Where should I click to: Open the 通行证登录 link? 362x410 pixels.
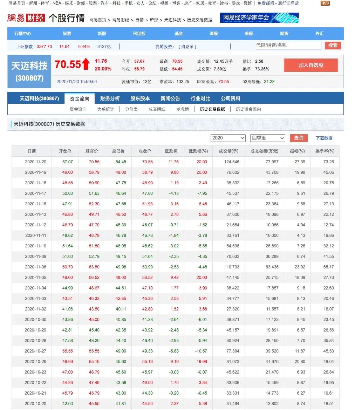click(x=288, y=3)
